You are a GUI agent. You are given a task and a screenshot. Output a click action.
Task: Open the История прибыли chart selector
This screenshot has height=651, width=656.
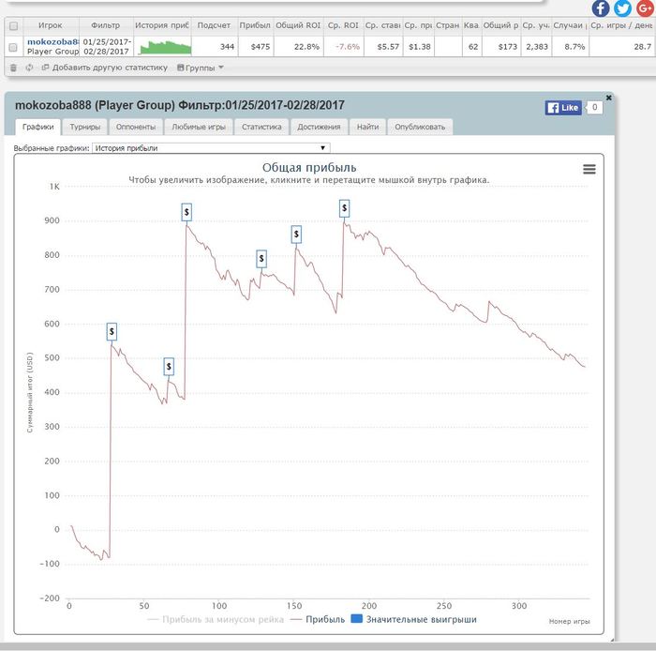[x=211, y=148]
